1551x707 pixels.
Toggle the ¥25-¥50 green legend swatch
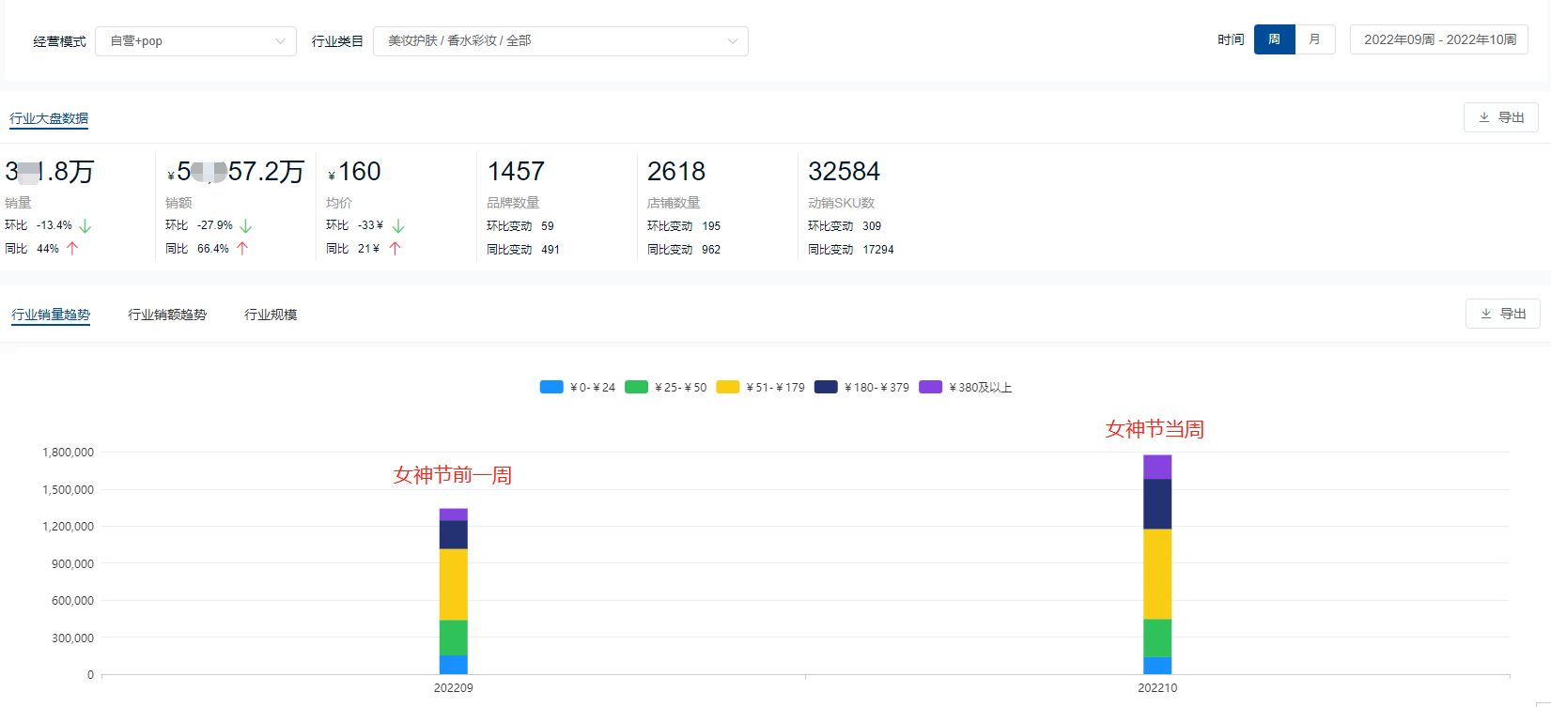click(636, 387)
